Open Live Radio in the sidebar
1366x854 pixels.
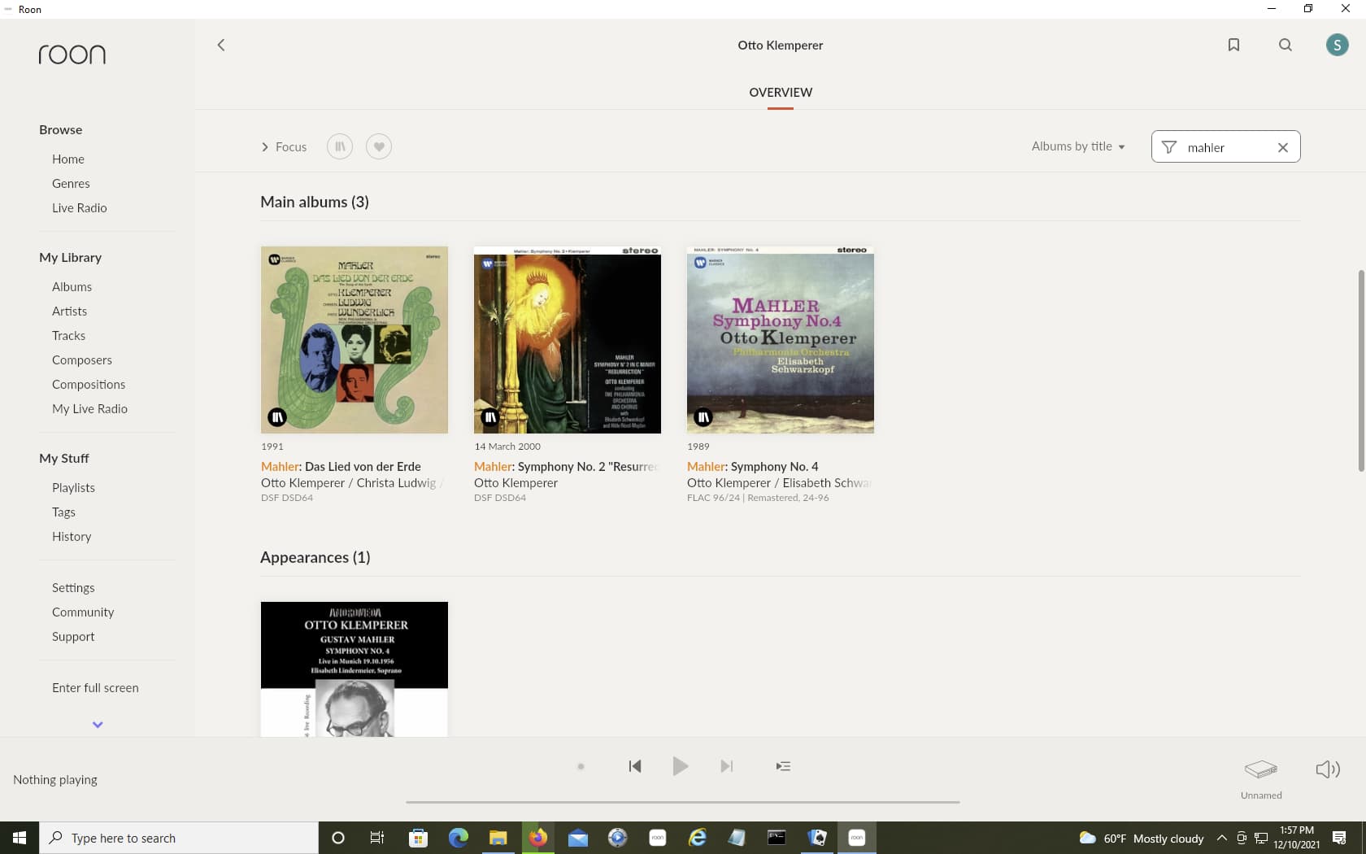[80, 207]
